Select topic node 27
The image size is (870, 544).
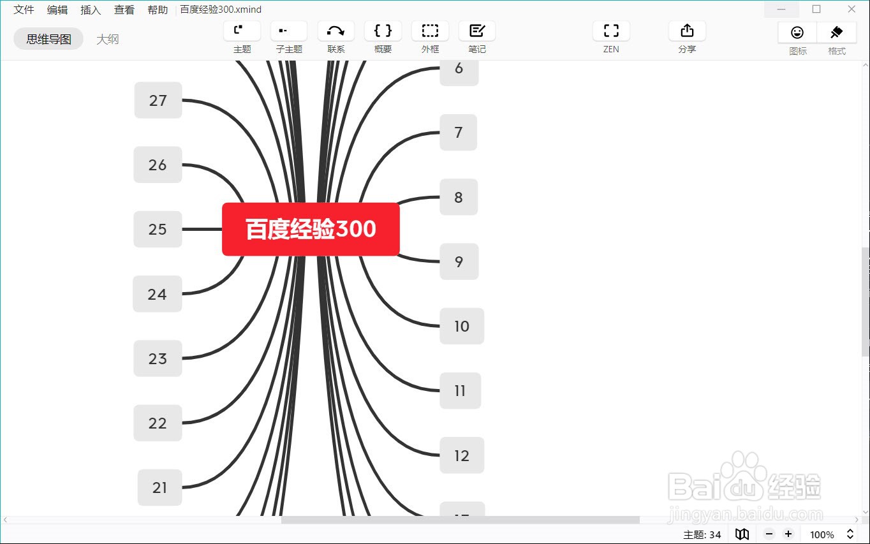pyautogui.click(x=158, y=100)
